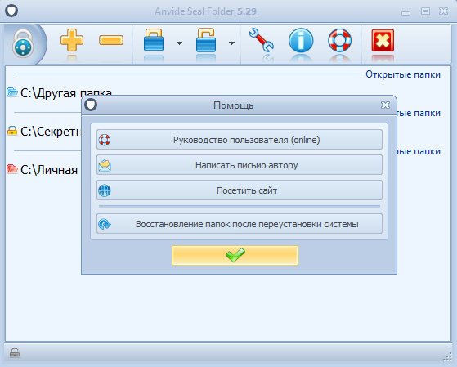The image size is (457, 367).
Task: Remove a folder with the minus icon
Action: point(111,40)
